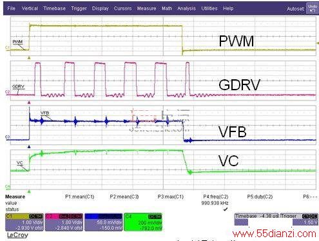Open the Help menu
The image size is (319, 241).
(x=228, y=8)
